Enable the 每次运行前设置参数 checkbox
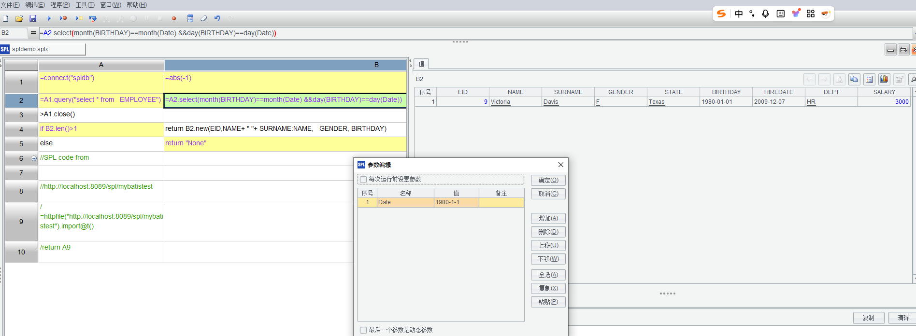The width and height of the screenshot is (916, 336). coord(363,180)
